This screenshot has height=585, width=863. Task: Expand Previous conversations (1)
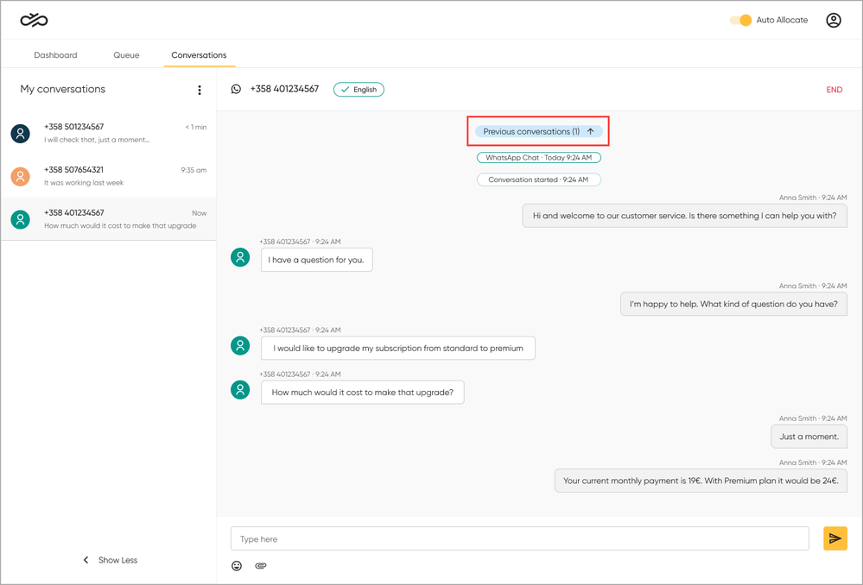(539, 131)
